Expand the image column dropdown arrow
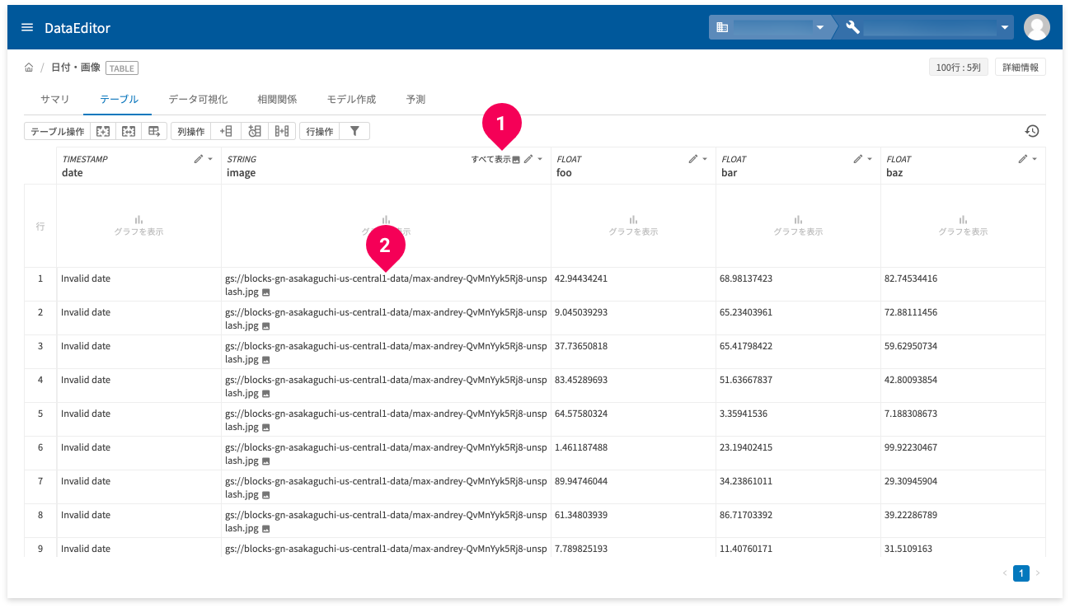Viewport: 1070px width, 608px height. pos(540,159)
